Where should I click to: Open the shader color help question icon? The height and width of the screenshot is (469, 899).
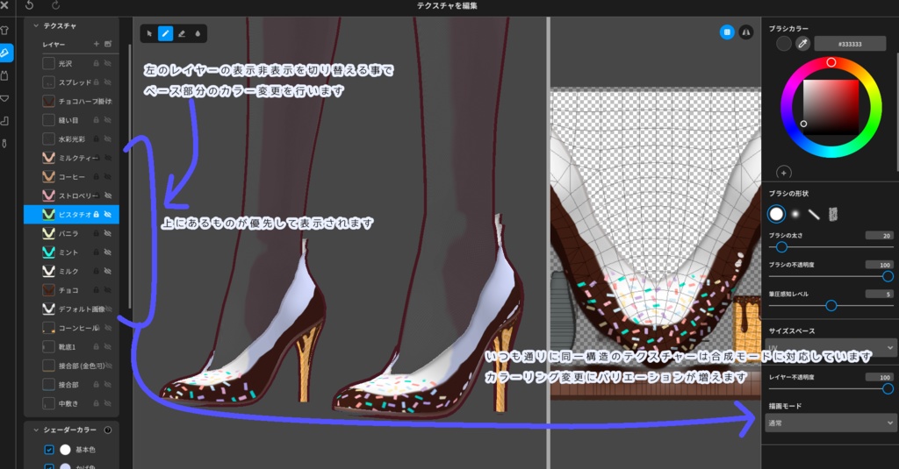tap(108, 430)
